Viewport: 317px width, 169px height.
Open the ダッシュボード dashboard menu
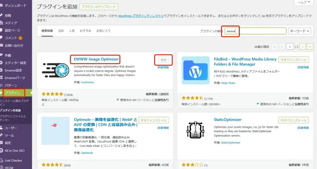[15, 6]
